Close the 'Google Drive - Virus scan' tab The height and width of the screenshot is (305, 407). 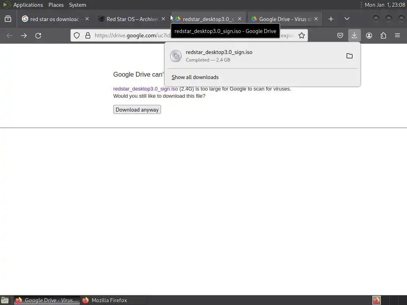pyautogui.click(x=316, y=19)
